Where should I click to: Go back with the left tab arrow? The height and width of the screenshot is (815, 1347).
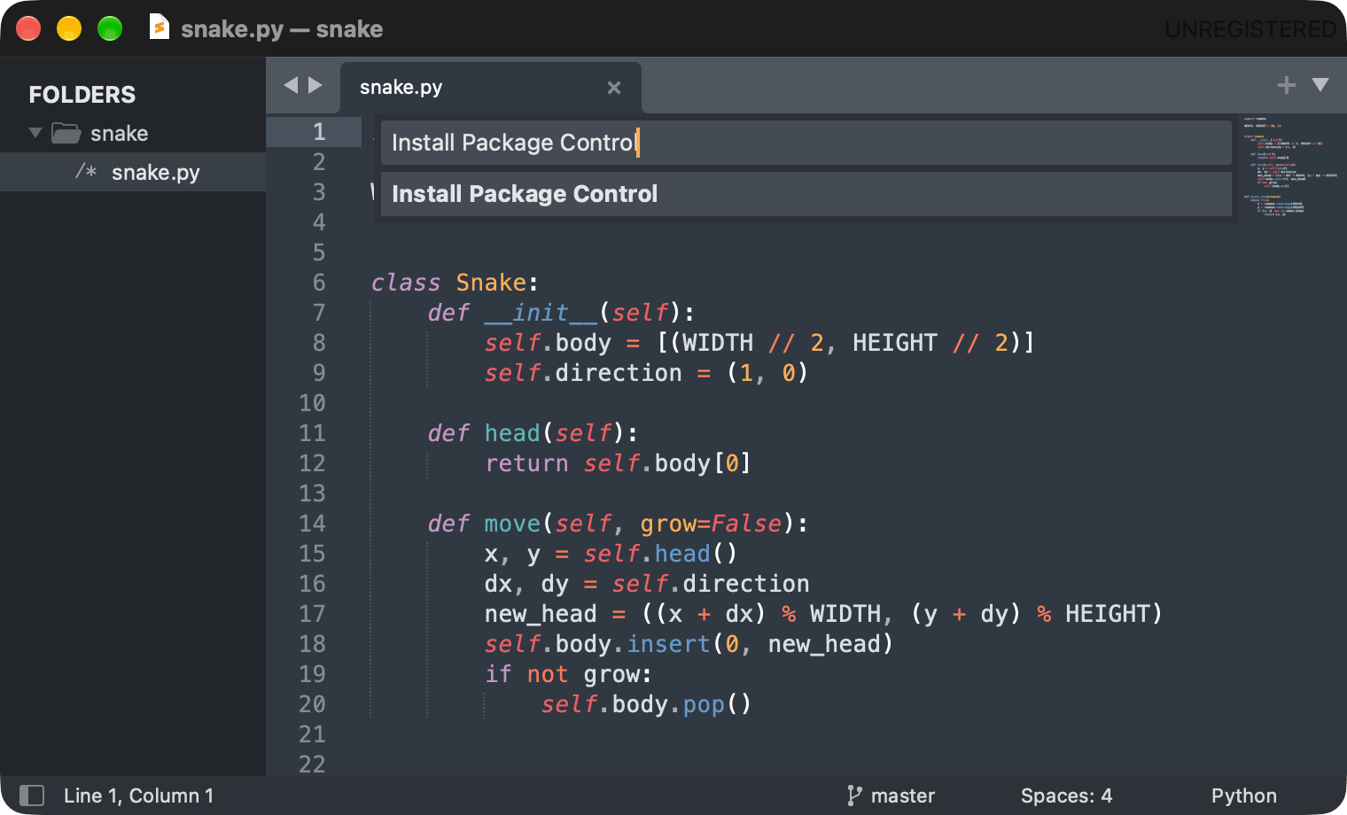tap(290, 85)
